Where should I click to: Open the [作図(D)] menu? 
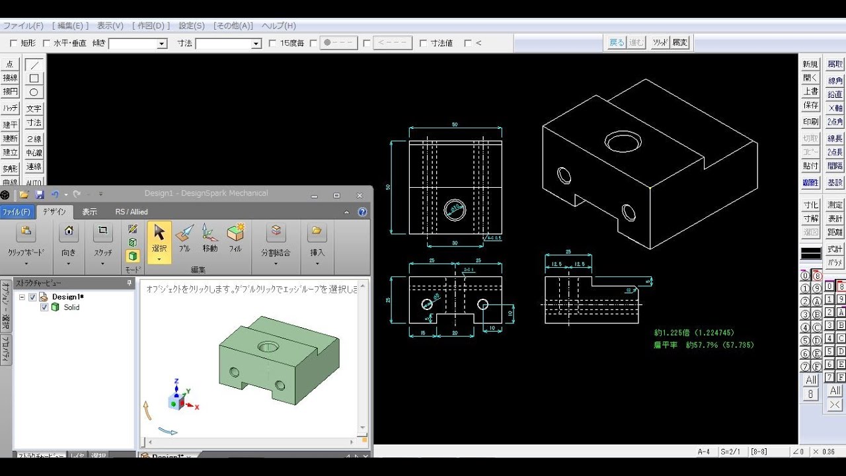point(151,26)
